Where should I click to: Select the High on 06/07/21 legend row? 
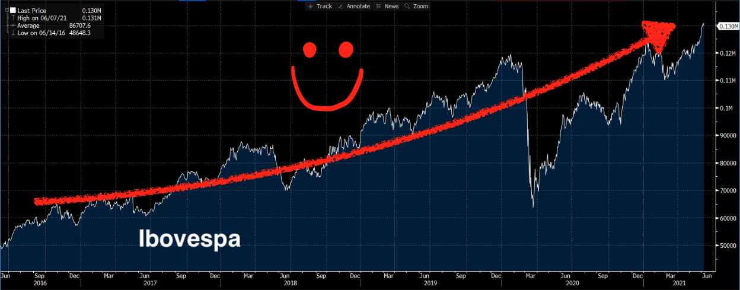[55, 18]
